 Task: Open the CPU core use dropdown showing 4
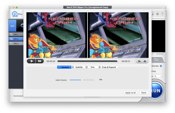pos(159,76)
